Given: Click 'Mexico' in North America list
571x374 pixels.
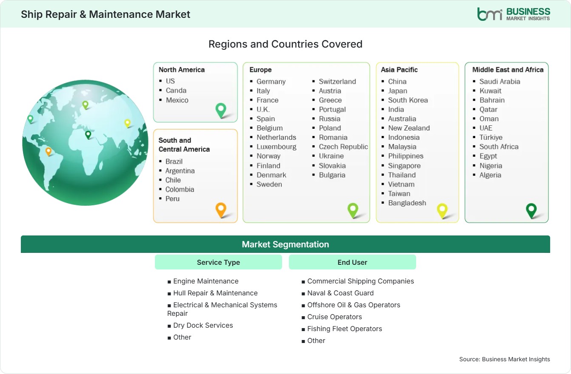Looking at the screenshot, I should 177,100.
